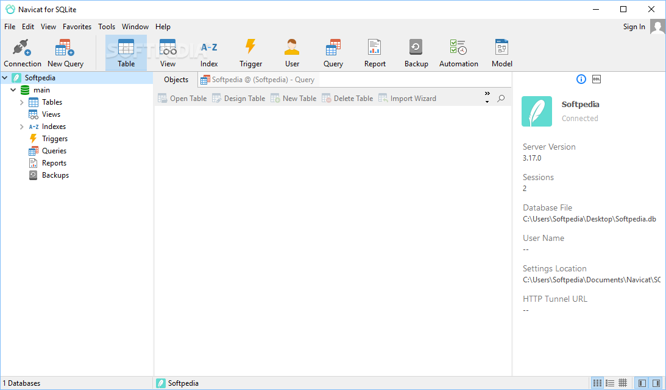Select the main database item
This screenshot has width=666, height=390.
point(41,90)
